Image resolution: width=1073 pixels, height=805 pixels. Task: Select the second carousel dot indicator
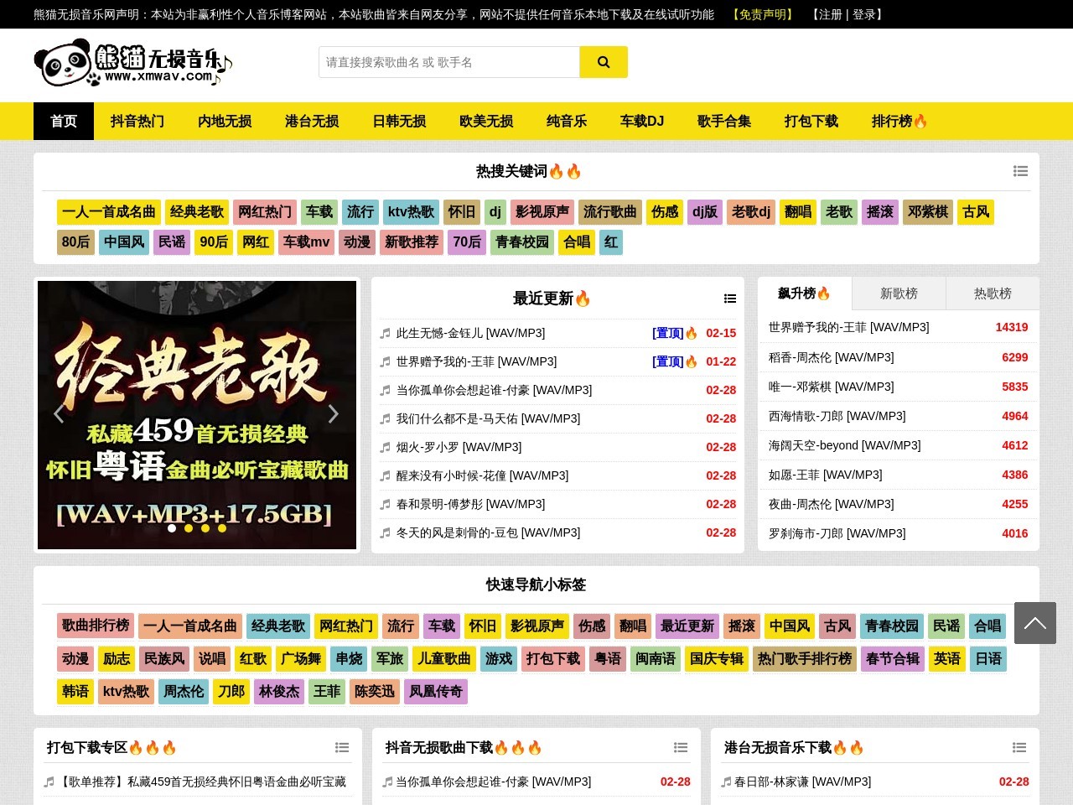coord(189,528)
